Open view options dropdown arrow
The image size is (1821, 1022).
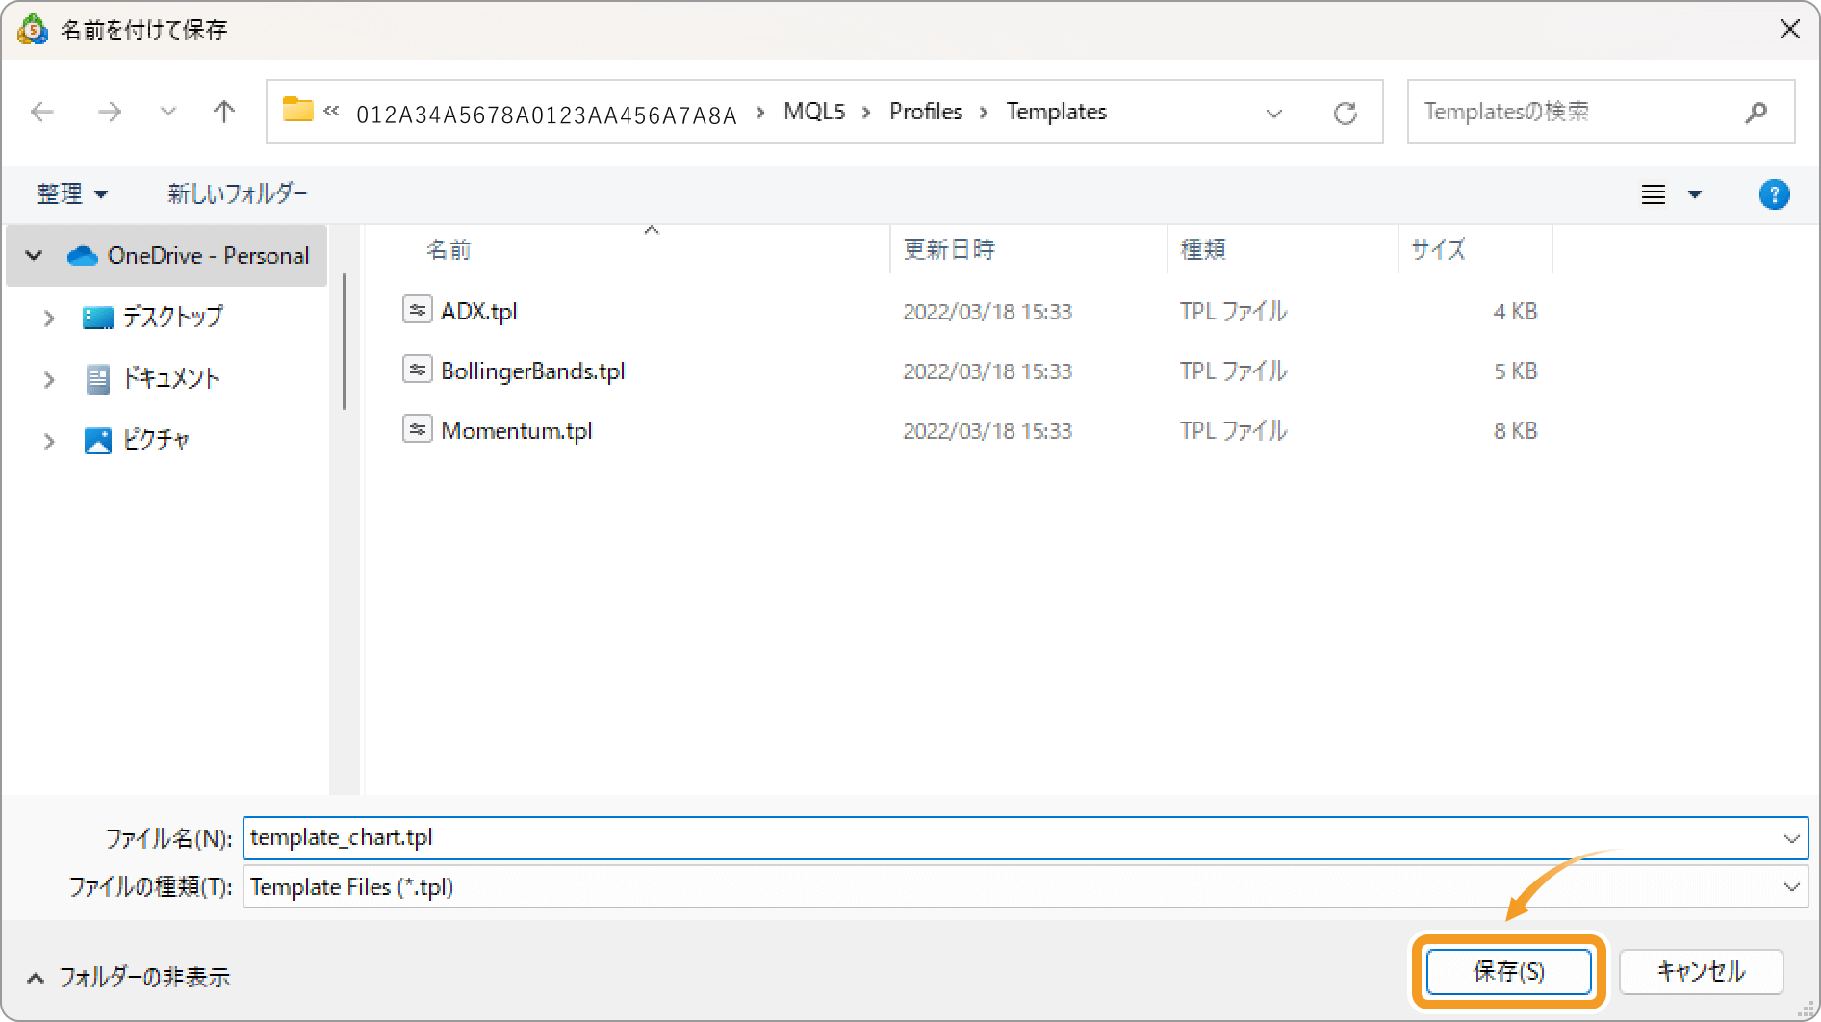(1695, 194)
